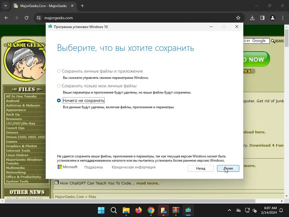
Task: Click the Далее button
Action: [228, 168]
